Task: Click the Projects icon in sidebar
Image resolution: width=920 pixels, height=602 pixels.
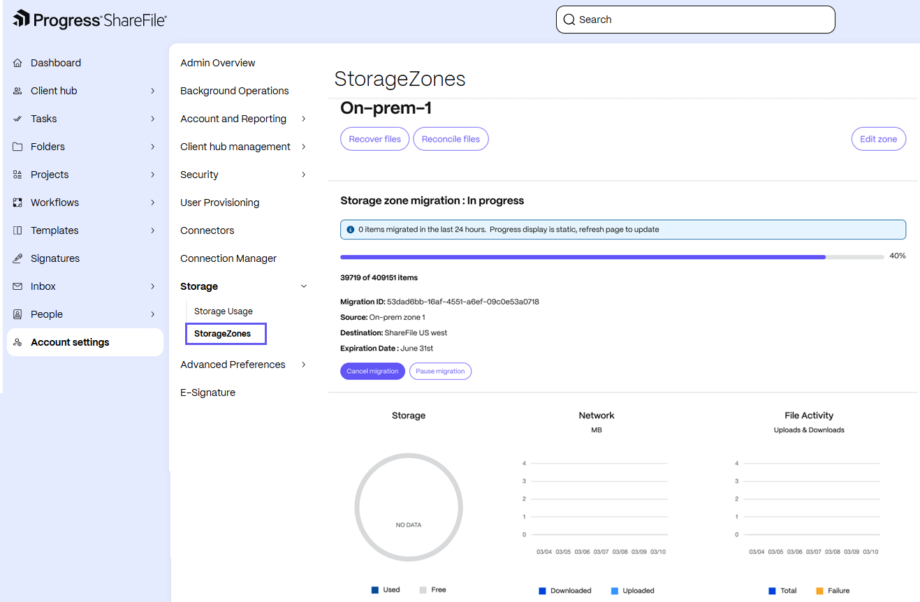Action: tap(17, 175)
